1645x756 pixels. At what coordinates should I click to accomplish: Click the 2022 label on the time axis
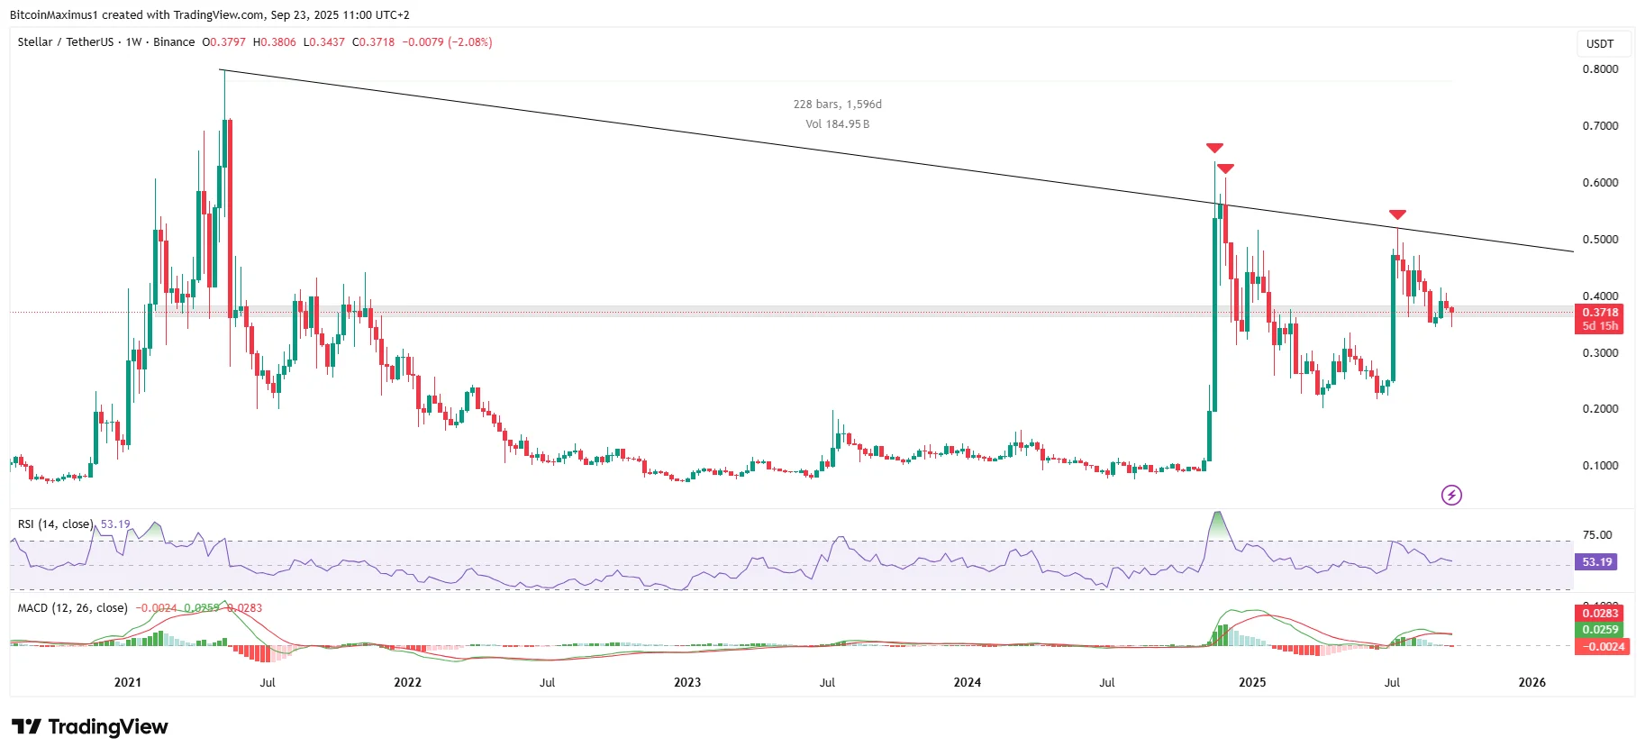pos(407,682)
